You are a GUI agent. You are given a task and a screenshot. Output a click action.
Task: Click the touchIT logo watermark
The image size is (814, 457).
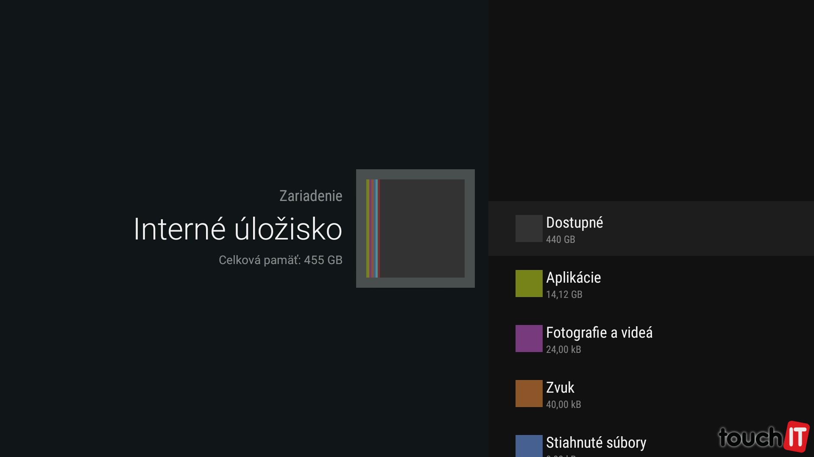(763, 437)
